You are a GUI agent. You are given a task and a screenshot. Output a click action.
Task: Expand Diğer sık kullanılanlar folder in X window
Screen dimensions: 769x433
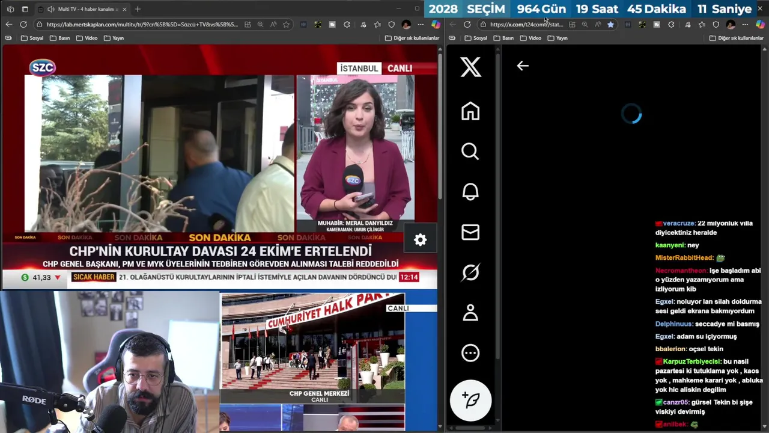(736, 38)
